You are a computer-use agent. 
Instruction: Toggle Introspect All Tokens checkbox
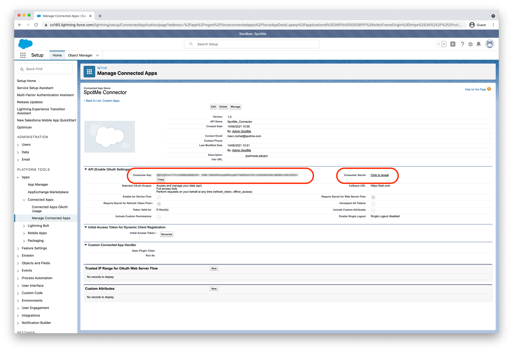[373, 204]
